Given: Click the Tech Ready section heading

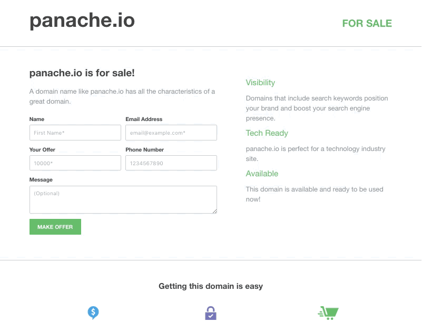Looking at the screenshot, I should point(267,133).
